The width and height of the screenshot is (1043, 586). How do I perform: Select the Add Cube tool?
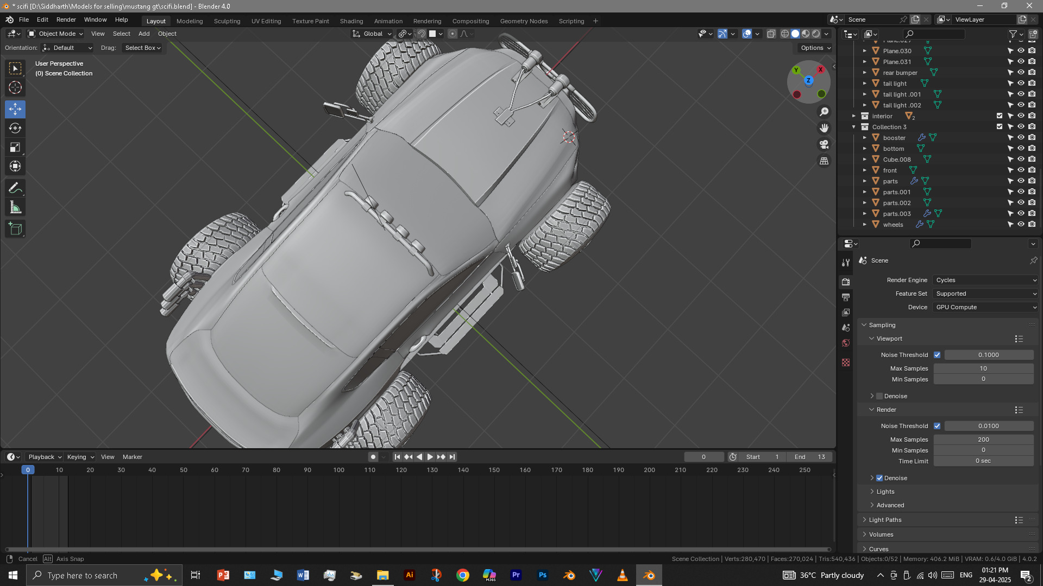tap(15, 229)
